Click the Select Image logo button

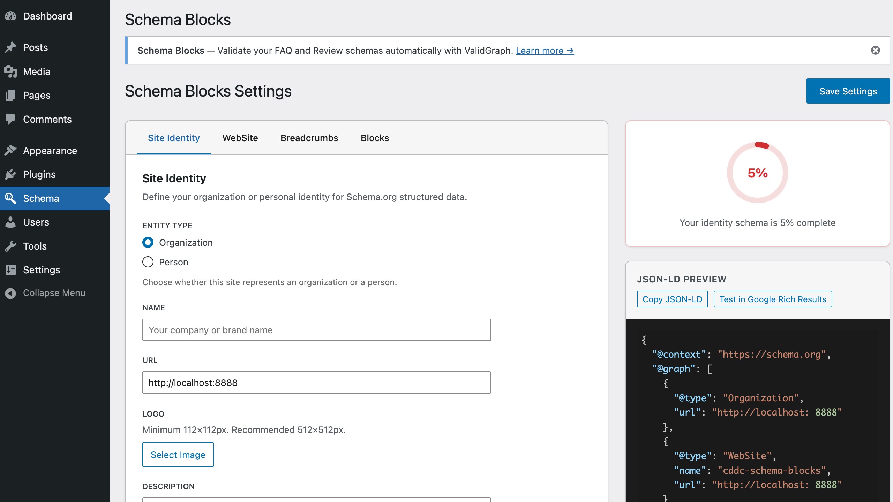178,455
